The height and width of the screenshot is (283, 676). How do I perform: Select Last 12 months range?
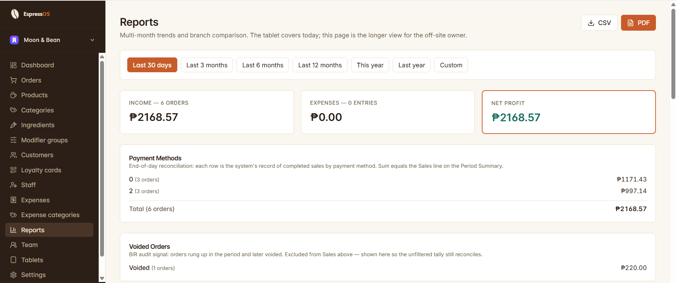click(x=320, y=65)
